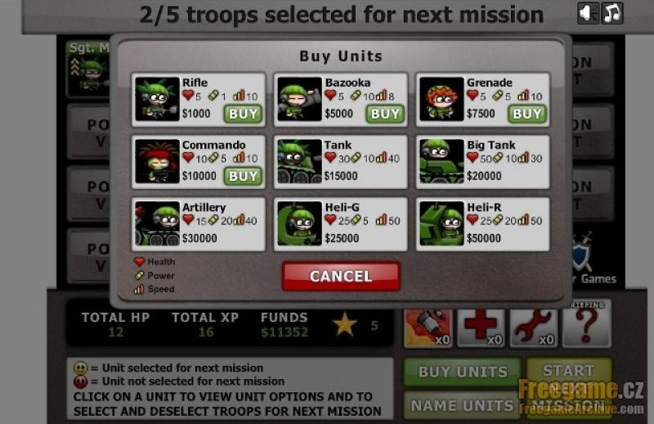Select the Sgt. unit card
Image resolution: width=654 pixels, height=424 pixels.
point(88,69)
